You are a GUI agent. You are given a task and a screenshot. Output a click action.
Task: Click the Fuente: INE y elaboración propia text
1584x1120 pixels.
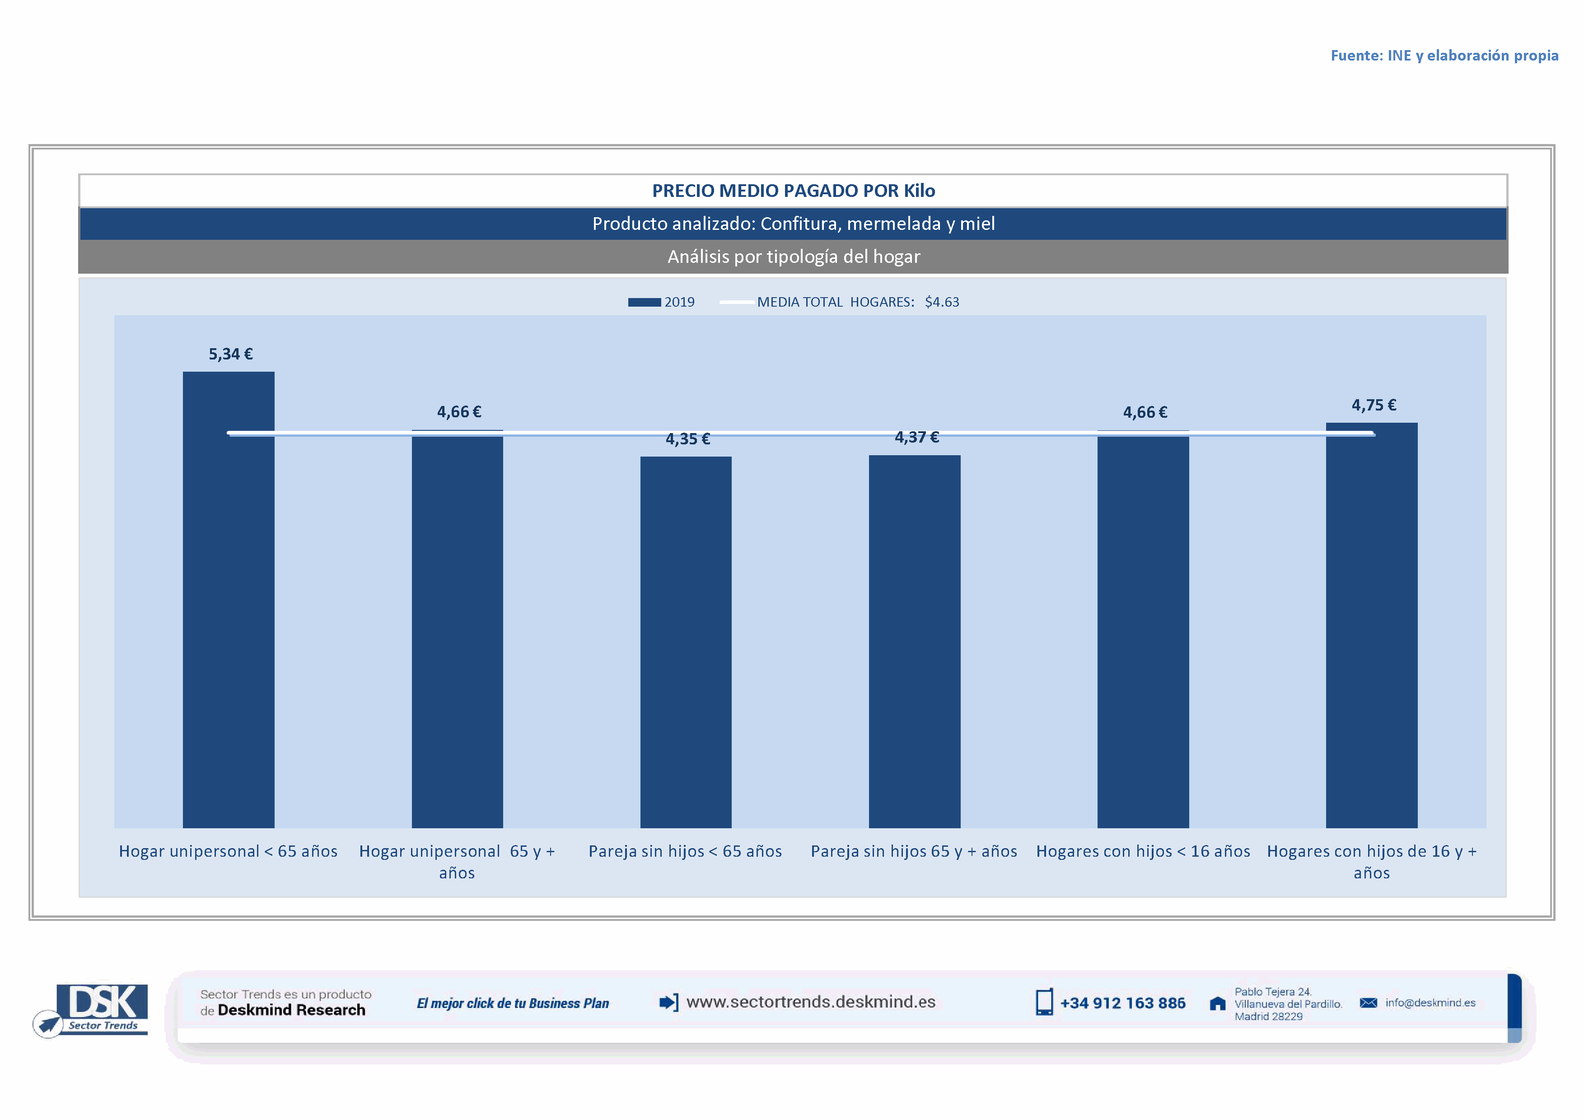[x=1444, y=56]
